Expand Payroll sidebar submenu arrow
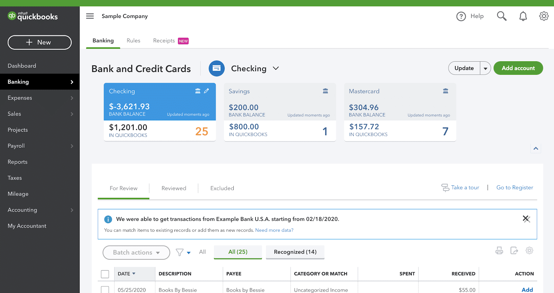 point(72,146)
